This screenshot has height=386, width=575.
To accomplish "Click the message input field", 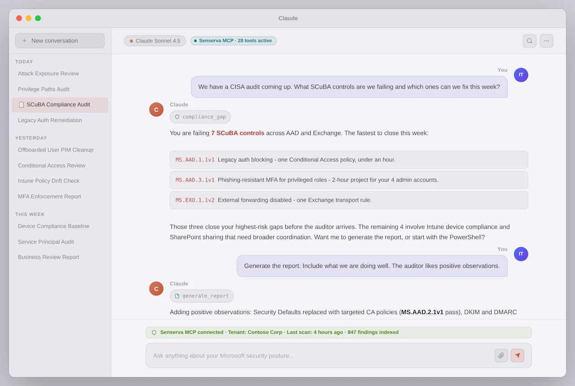I will (x=338, y=355).
